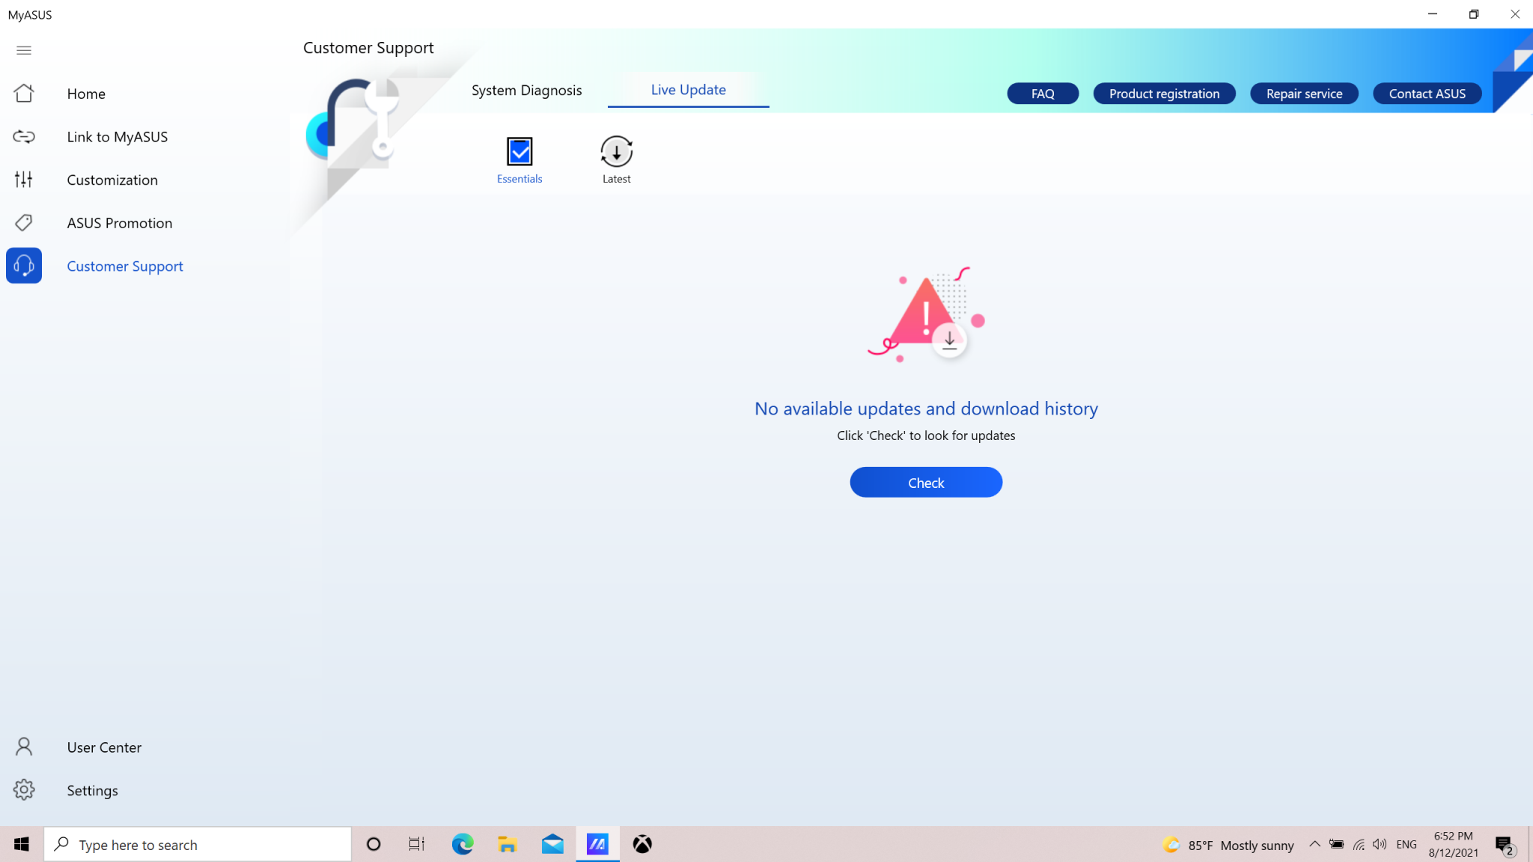This screenshot has height=862, width=1533.
Task: Click the ASUS Promotion tag icon
Action: (x=24, y=222)
